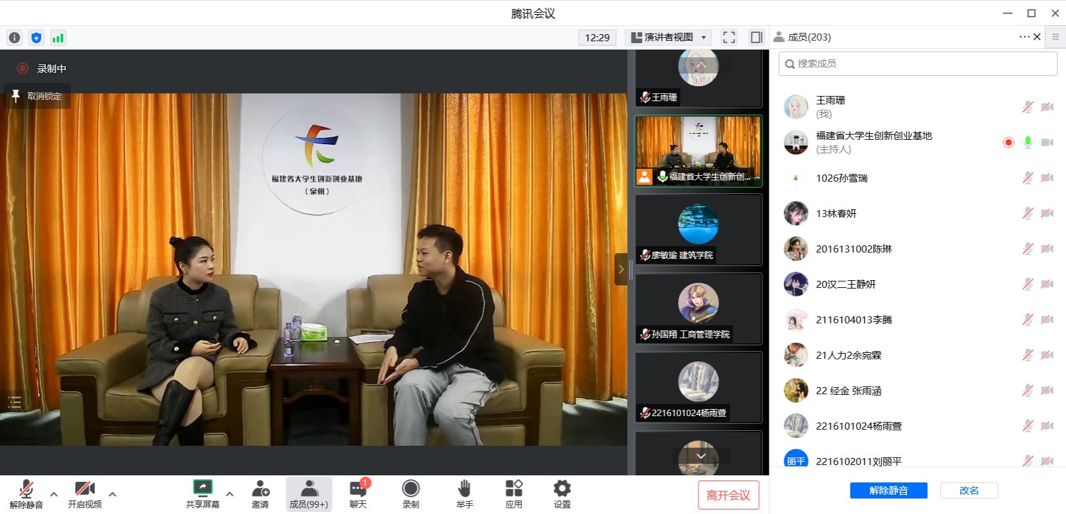Viewport: 1066px width, 514px height.
Task: Expand audio options arrow beside unmute
Action: coord(54,494)
